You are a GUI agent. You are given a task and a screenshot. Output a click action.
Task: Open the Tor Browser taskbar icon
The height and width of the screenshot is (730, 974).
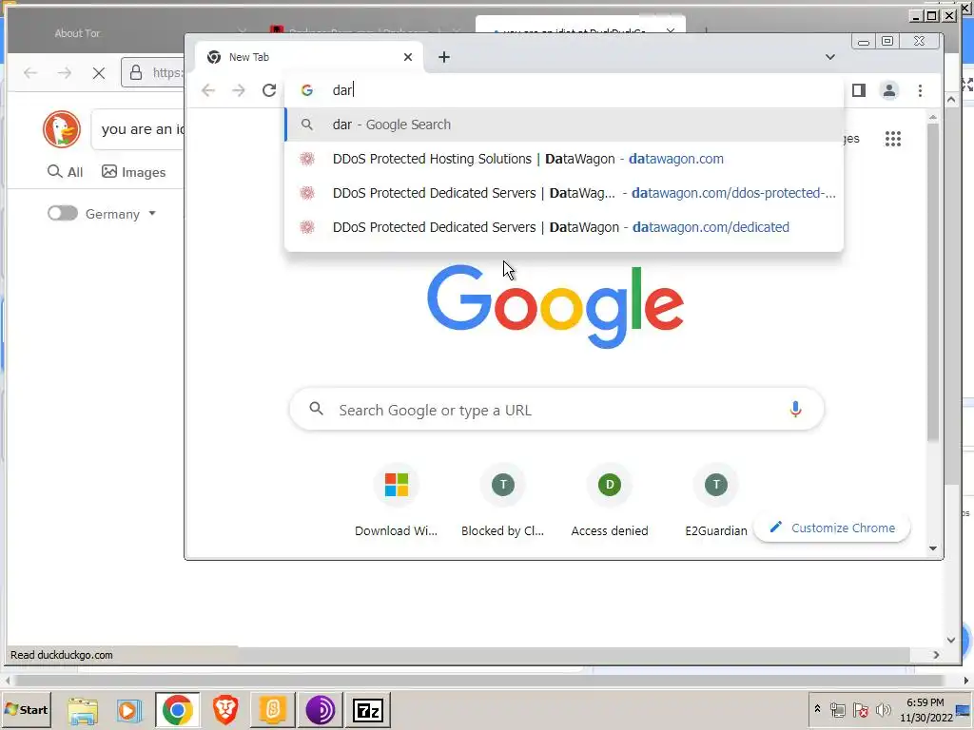tap(320, 710)
